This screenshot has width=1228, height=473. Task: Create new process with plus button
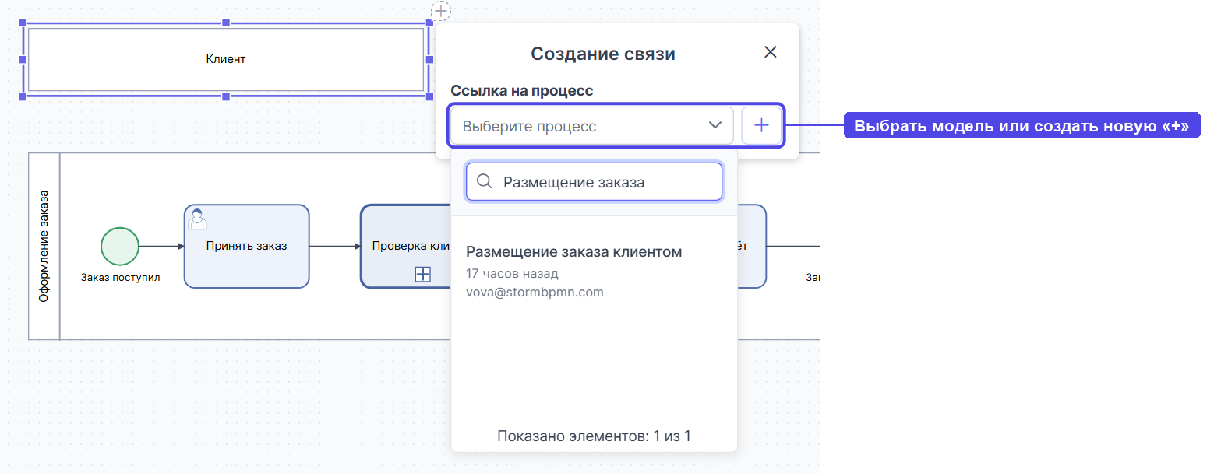click(x=761, y=125)
